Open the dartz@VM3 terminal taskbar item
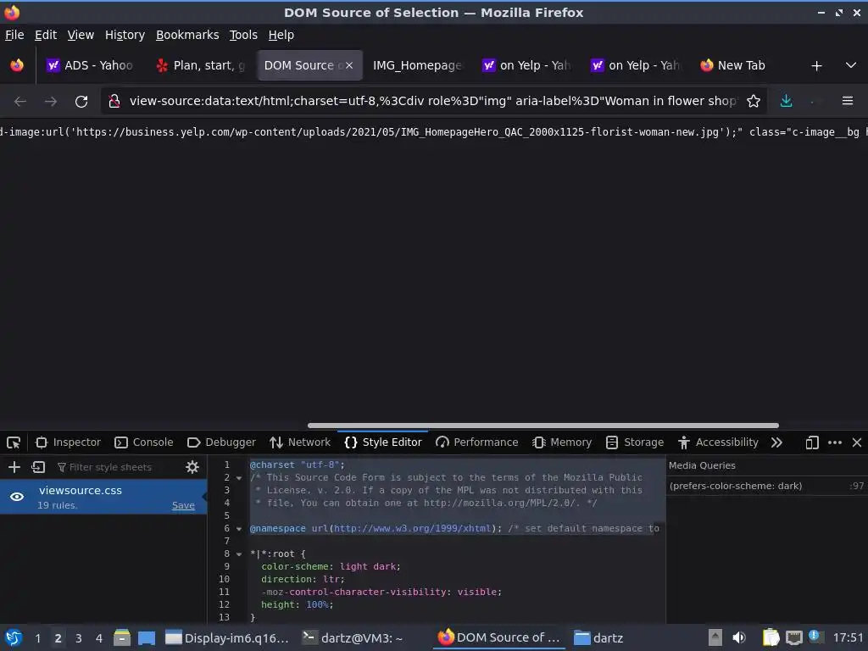The width and height of the screenshot is (868, 651). pyautogui.click(x=353, y=638)
